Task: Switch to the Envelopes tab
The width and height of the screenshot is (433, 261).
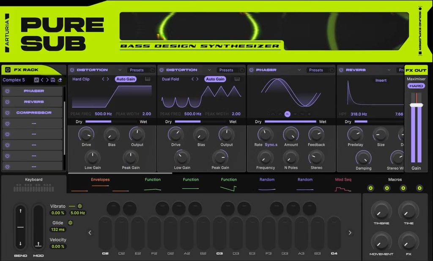Action: click(100, 179)
